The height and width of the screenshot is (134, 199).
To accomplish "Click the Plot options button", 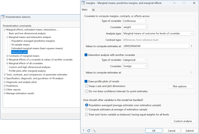I will [181, 86].
